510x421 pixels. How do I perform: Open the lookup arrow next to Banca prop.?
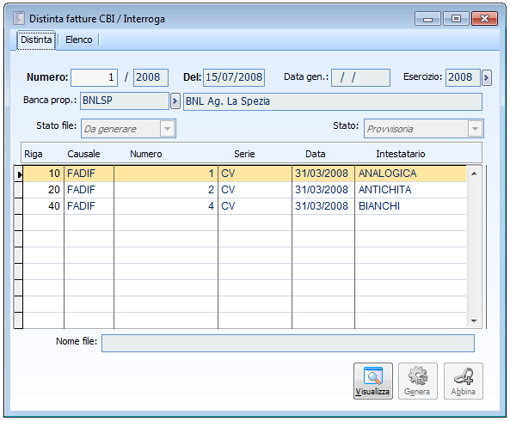(x=175, y=101)
